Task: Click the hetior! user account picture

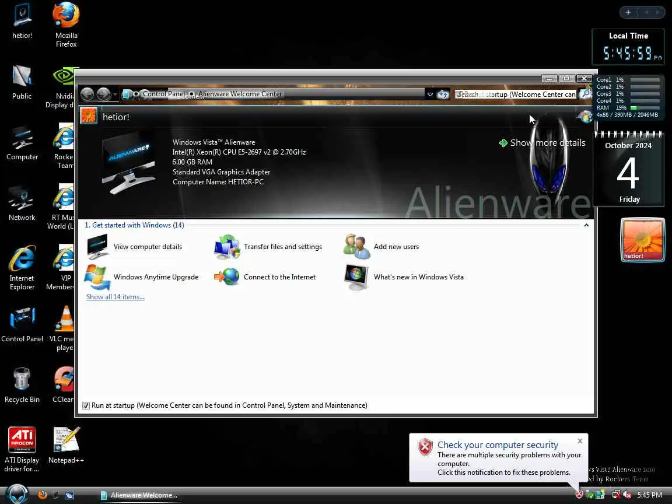Action: pos(89,116)
